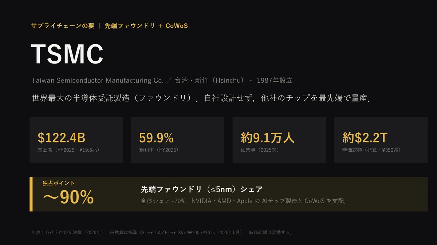This screenshot has width=437, height=245.
Task: Select the 出典 footnote text
Action: pos(161,232)
